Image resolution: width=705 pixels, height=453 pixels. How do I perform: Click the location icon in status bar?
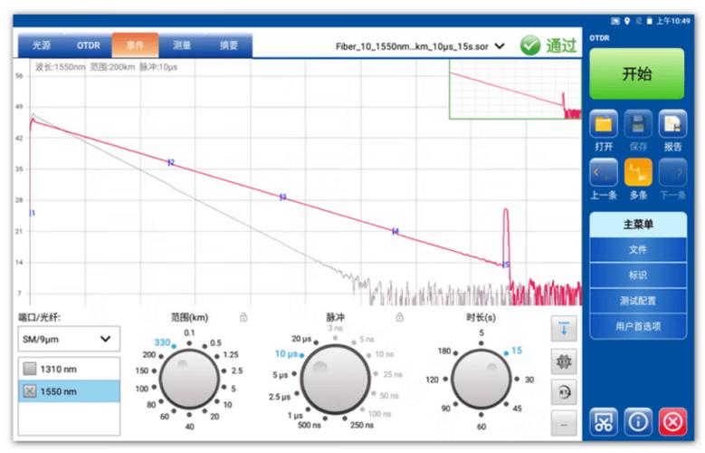(x=627, y=21)
